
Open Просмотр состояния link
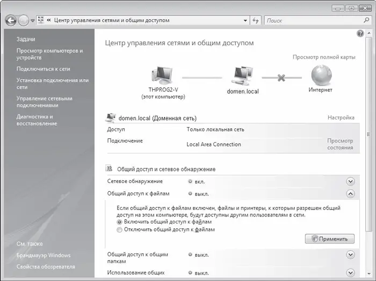coord(340,144)
